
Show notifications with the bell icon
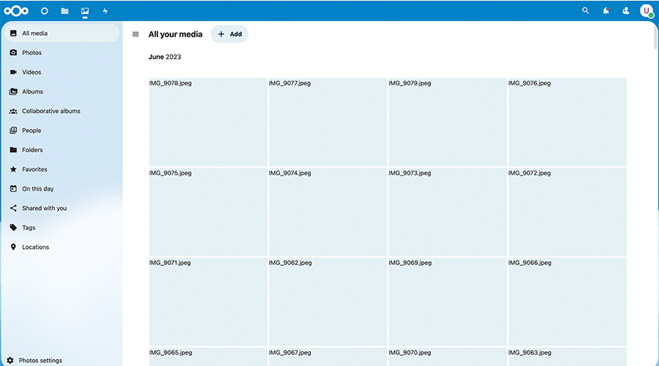tap(606, 11)
